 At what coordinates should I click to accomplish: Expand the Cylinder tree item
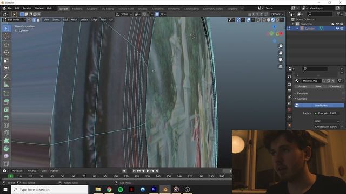pos(297,29)
